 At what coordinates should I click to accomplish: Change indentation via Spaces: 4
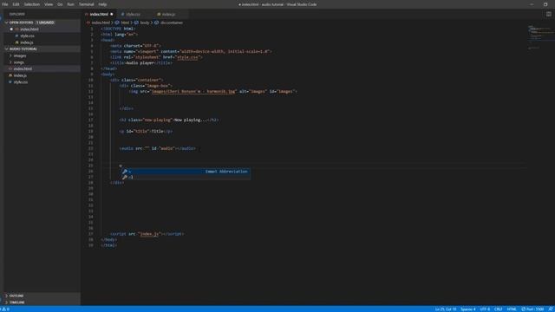coord(468,309)
